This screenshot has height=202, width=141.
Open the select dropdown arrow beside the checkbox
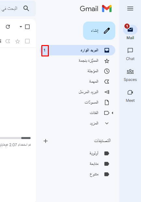point(21,27)
